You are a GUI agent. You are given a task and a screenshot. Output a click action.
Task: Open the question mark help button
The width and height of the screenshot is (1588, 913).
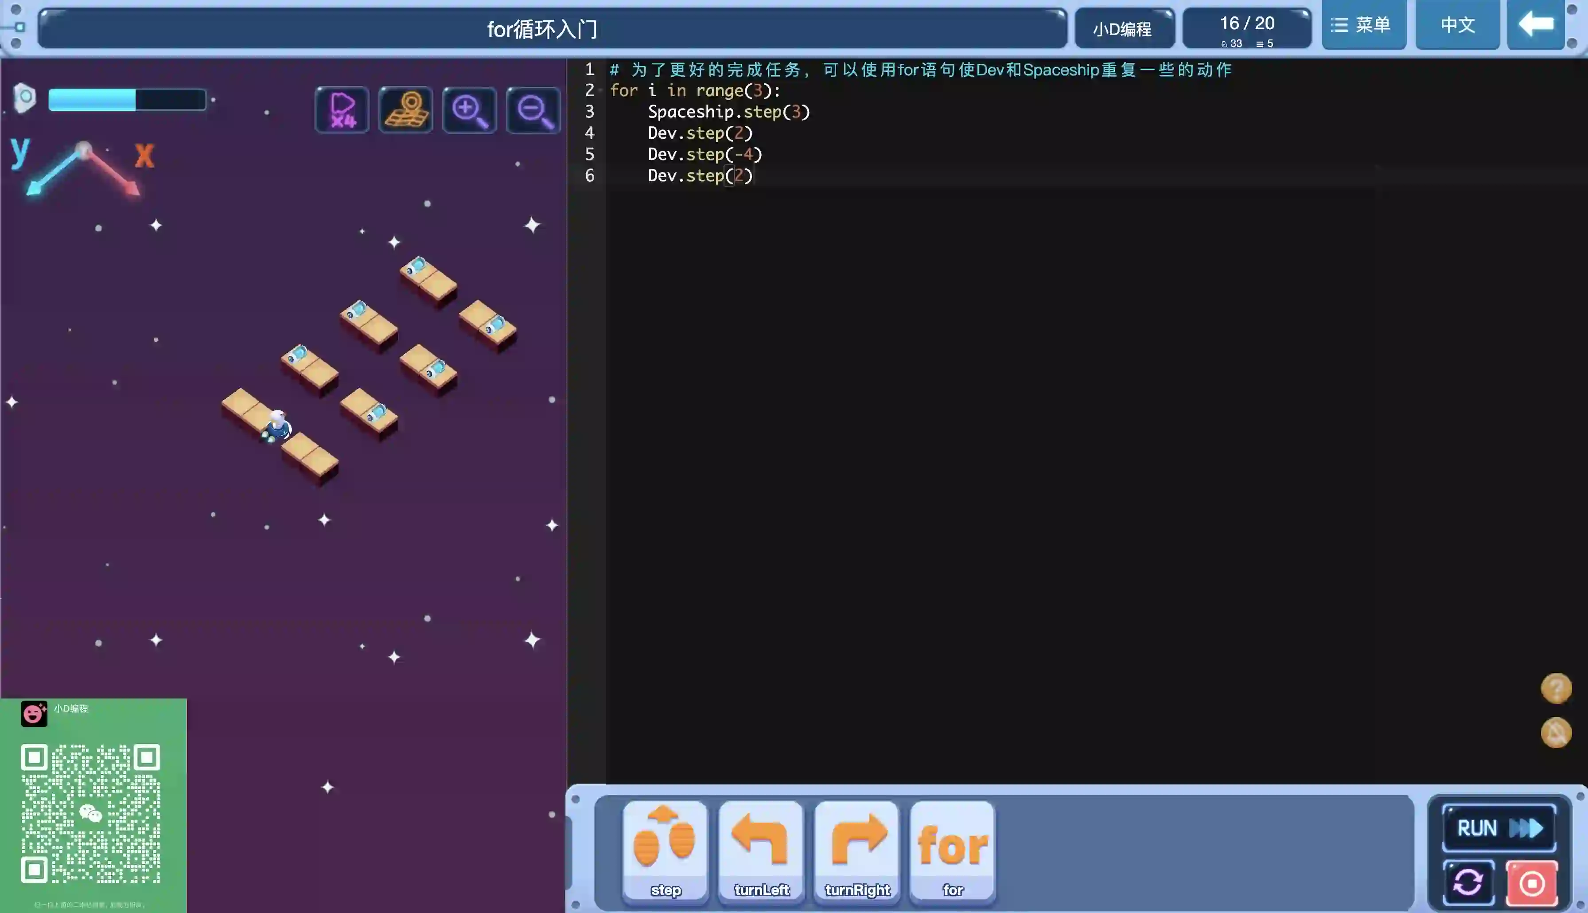click(1556, 688)
